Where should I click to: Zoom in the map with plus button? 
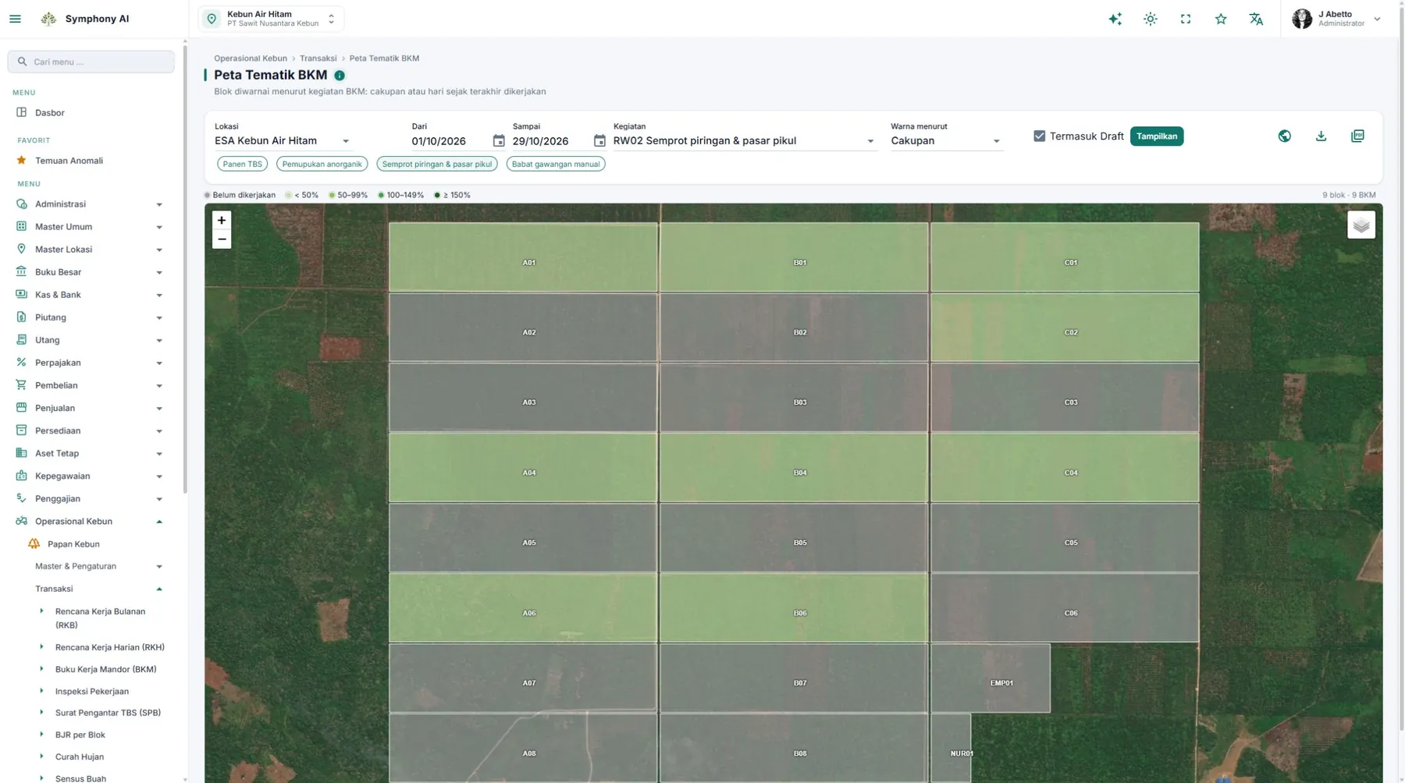pyautogui.click(x=222, y=221)
